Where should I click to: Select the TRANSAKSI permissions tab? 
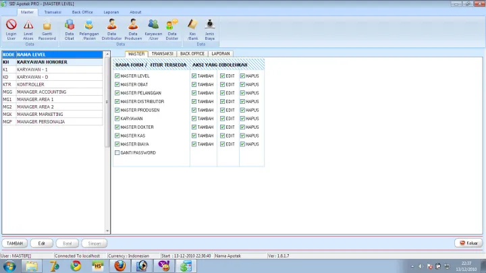point(163,53)
